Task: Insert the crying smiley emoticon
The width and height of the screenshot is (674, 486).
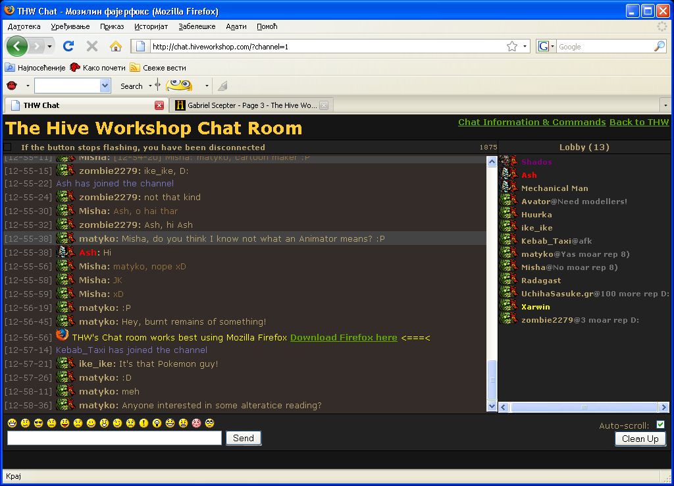Action: [131, 423]
